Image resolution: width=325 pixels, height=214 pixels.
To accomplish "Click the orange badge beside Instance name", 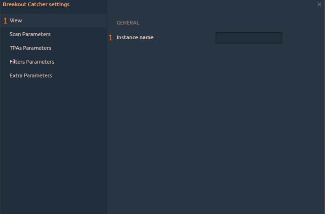I will [111, 38].
